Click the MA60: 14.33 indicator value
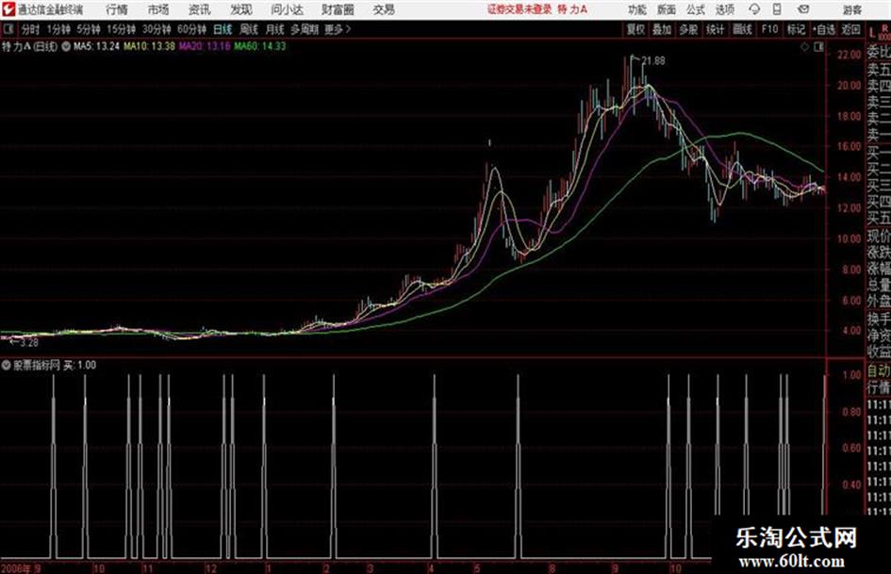The height and width of the screenshot is (574, 891). (x=259, y=46)
